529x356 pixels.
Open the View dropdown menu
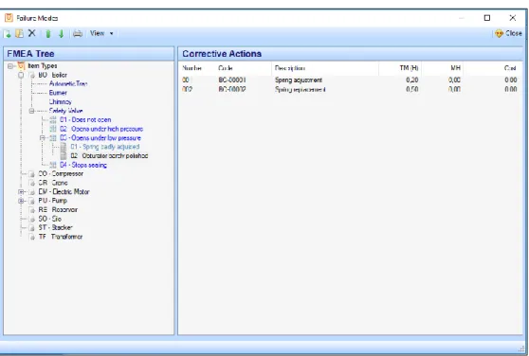coord(101,33)
